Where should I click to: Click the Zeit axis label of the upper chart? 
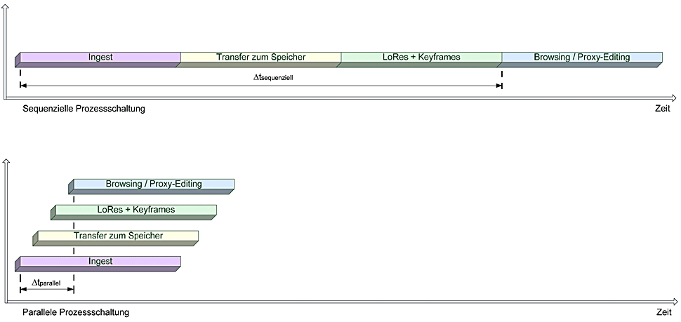(x=663, y=109)
